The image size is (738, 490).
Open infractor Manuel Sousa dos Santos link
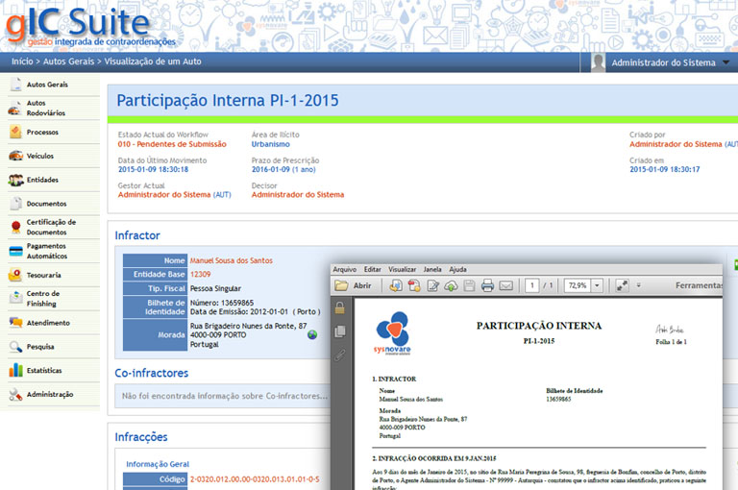coord(231,260)
